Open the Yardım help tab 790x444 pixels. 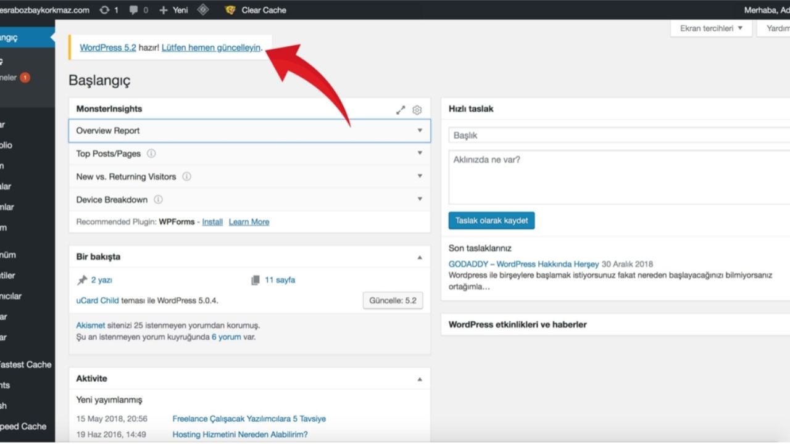point(775,28)
